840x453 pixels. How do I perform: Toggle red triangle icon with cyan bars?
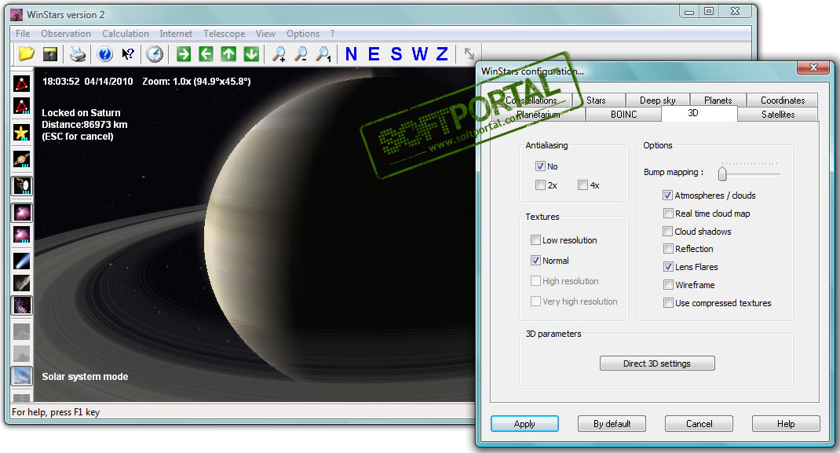[21, 107]
